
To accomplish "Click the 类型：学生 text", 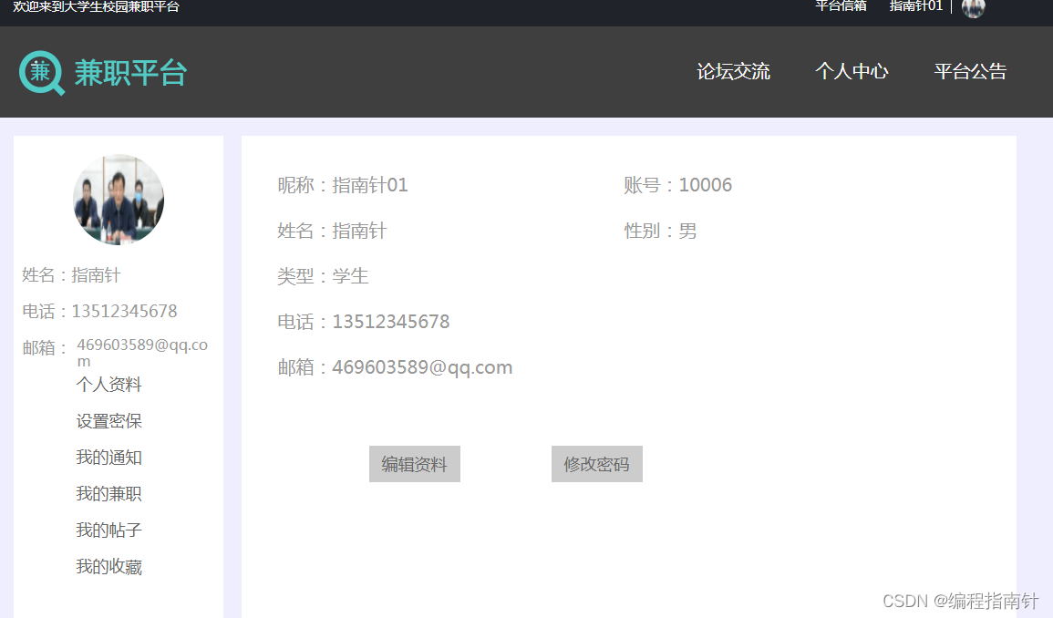I will 323,276.
